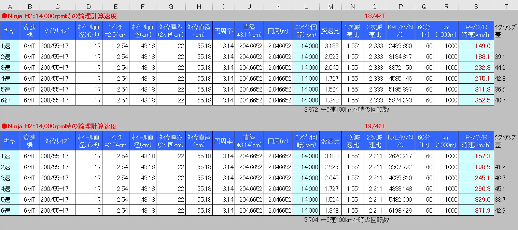The image size is (518, 230).
Task: Select speed value 311.8
Action: point(476,89)
